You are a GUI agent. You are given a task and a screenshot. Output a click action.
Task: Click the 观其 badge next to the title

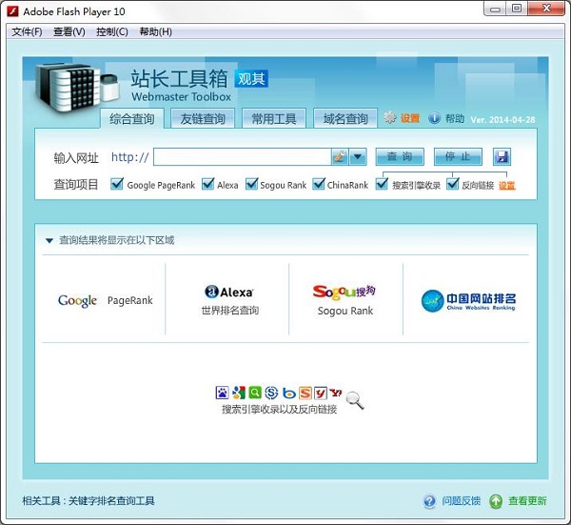pos(251,78)
